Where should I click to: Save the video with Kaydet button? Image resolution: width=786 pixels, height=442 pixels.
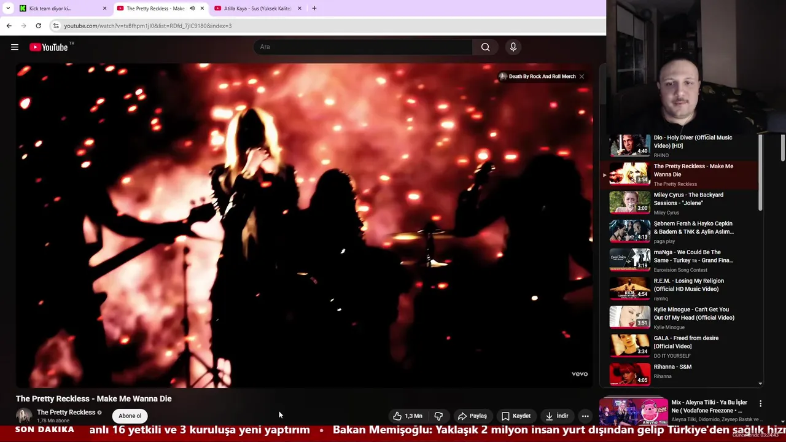(x=516, y=416)
